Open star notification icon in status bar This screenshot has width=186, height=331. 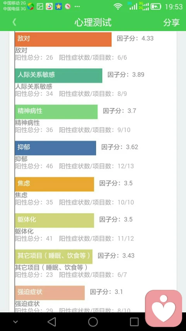click(59, 7)
